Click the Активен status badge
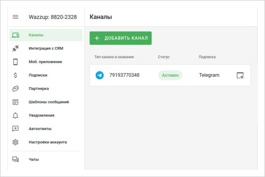 [x=170, y=75]
